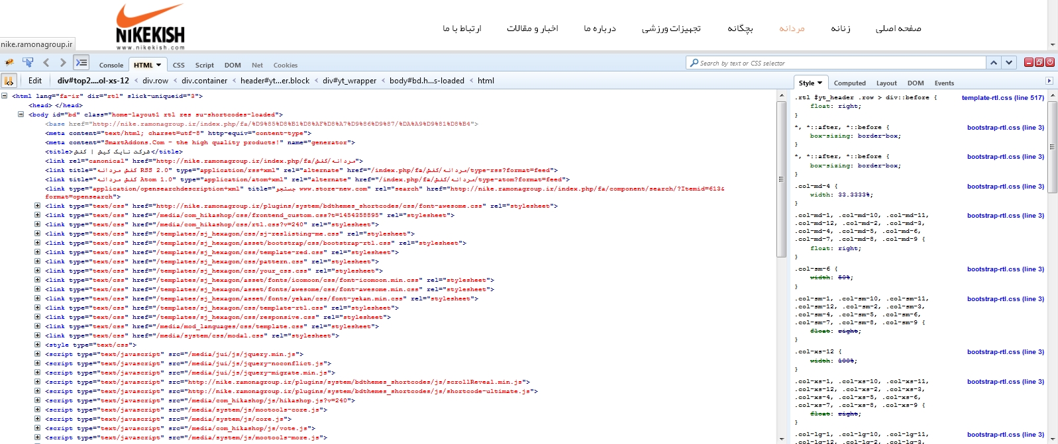1058x444 pixels.
Task: Select div#yt_wrapper in the breadcrumb
Action: [349, 81]
